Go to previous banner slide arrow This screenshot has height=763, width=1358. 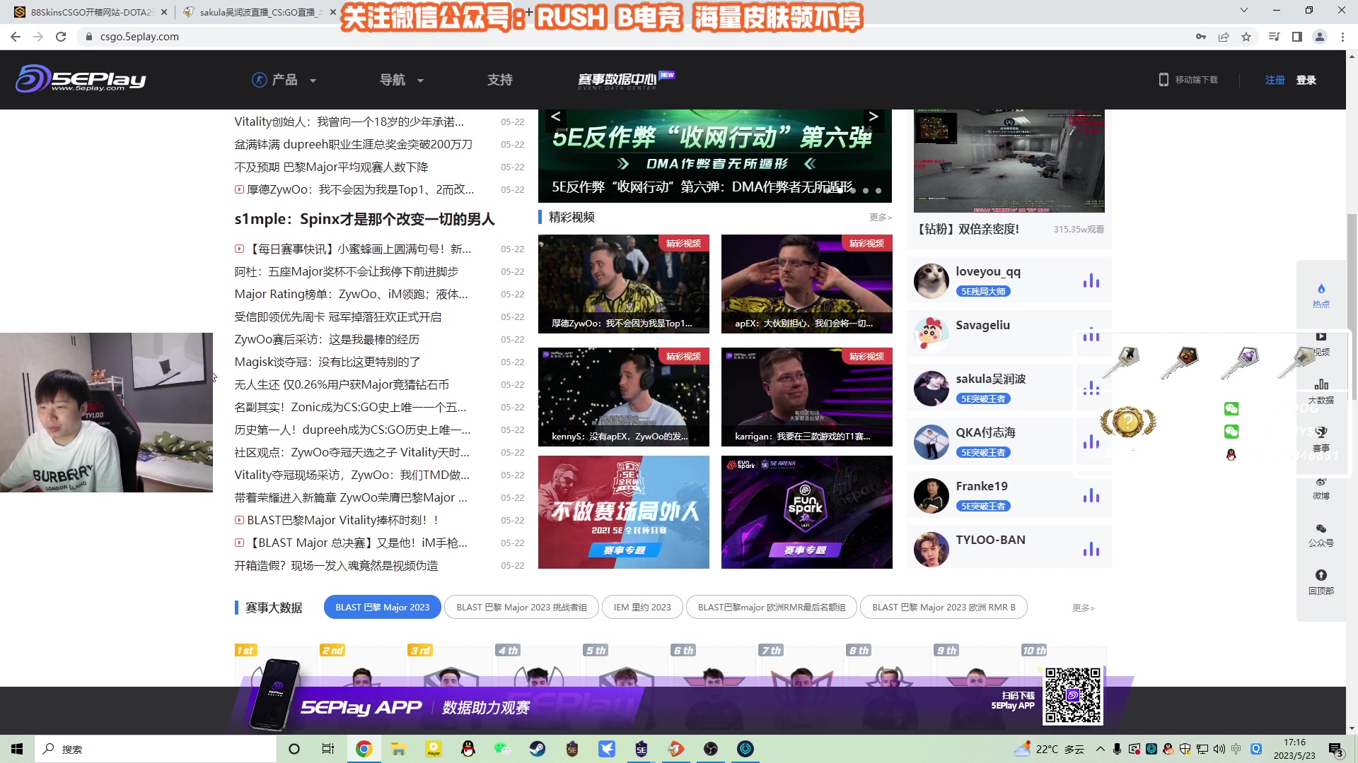pos(556,117)
